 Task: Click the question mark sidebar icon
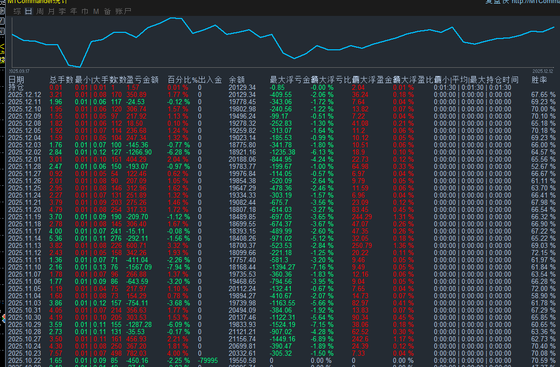tap(2, 21)
